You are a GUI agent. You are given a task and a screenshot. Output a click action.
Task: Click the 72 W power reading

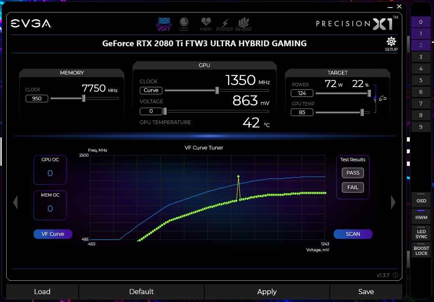tap(334, 84)
